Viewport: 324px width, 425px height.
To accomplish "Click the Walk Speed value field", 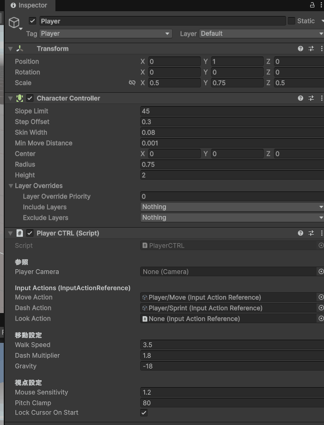I will [x=232, y=345].
